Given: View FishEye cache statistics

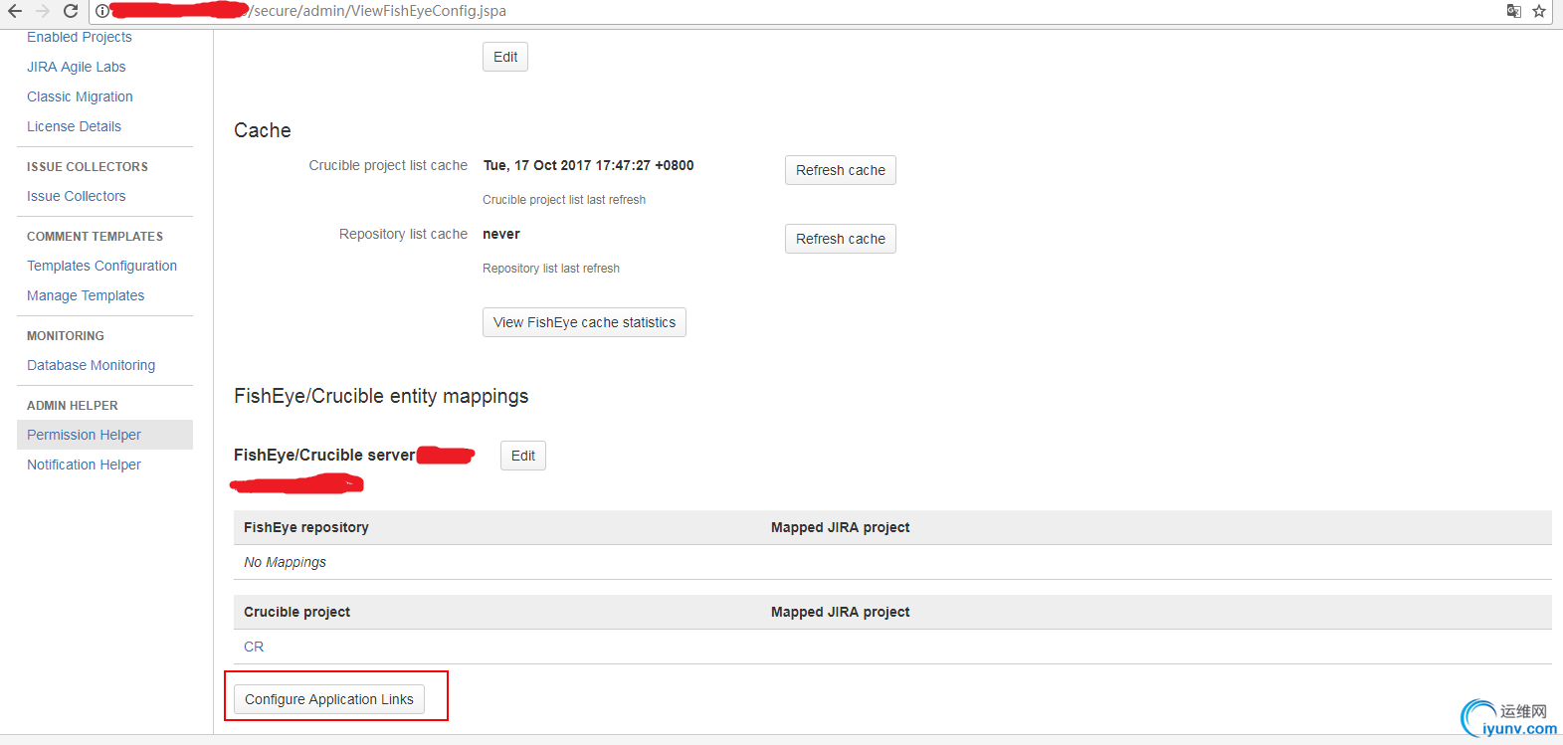Looking at the screenshot, I should pos(584,322).
